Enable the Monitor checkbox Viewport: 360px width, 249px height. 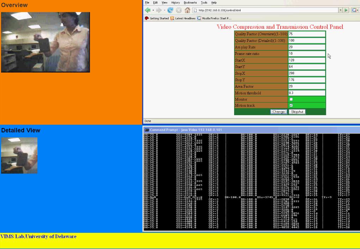coord(291,99)
